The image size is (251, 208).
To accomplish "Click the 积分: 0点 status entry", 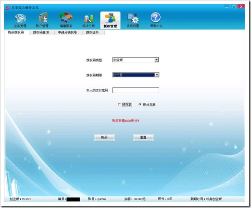I will pyautogui.click(x=165, y=199).
